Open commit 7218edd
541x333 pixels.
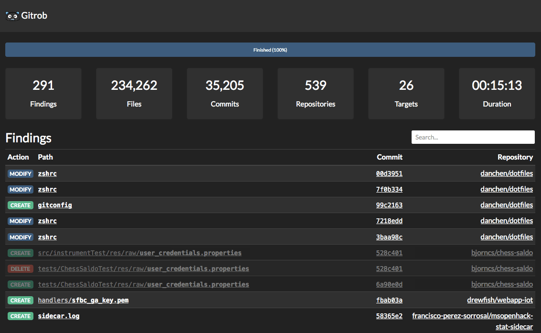(x=389, y=221)
